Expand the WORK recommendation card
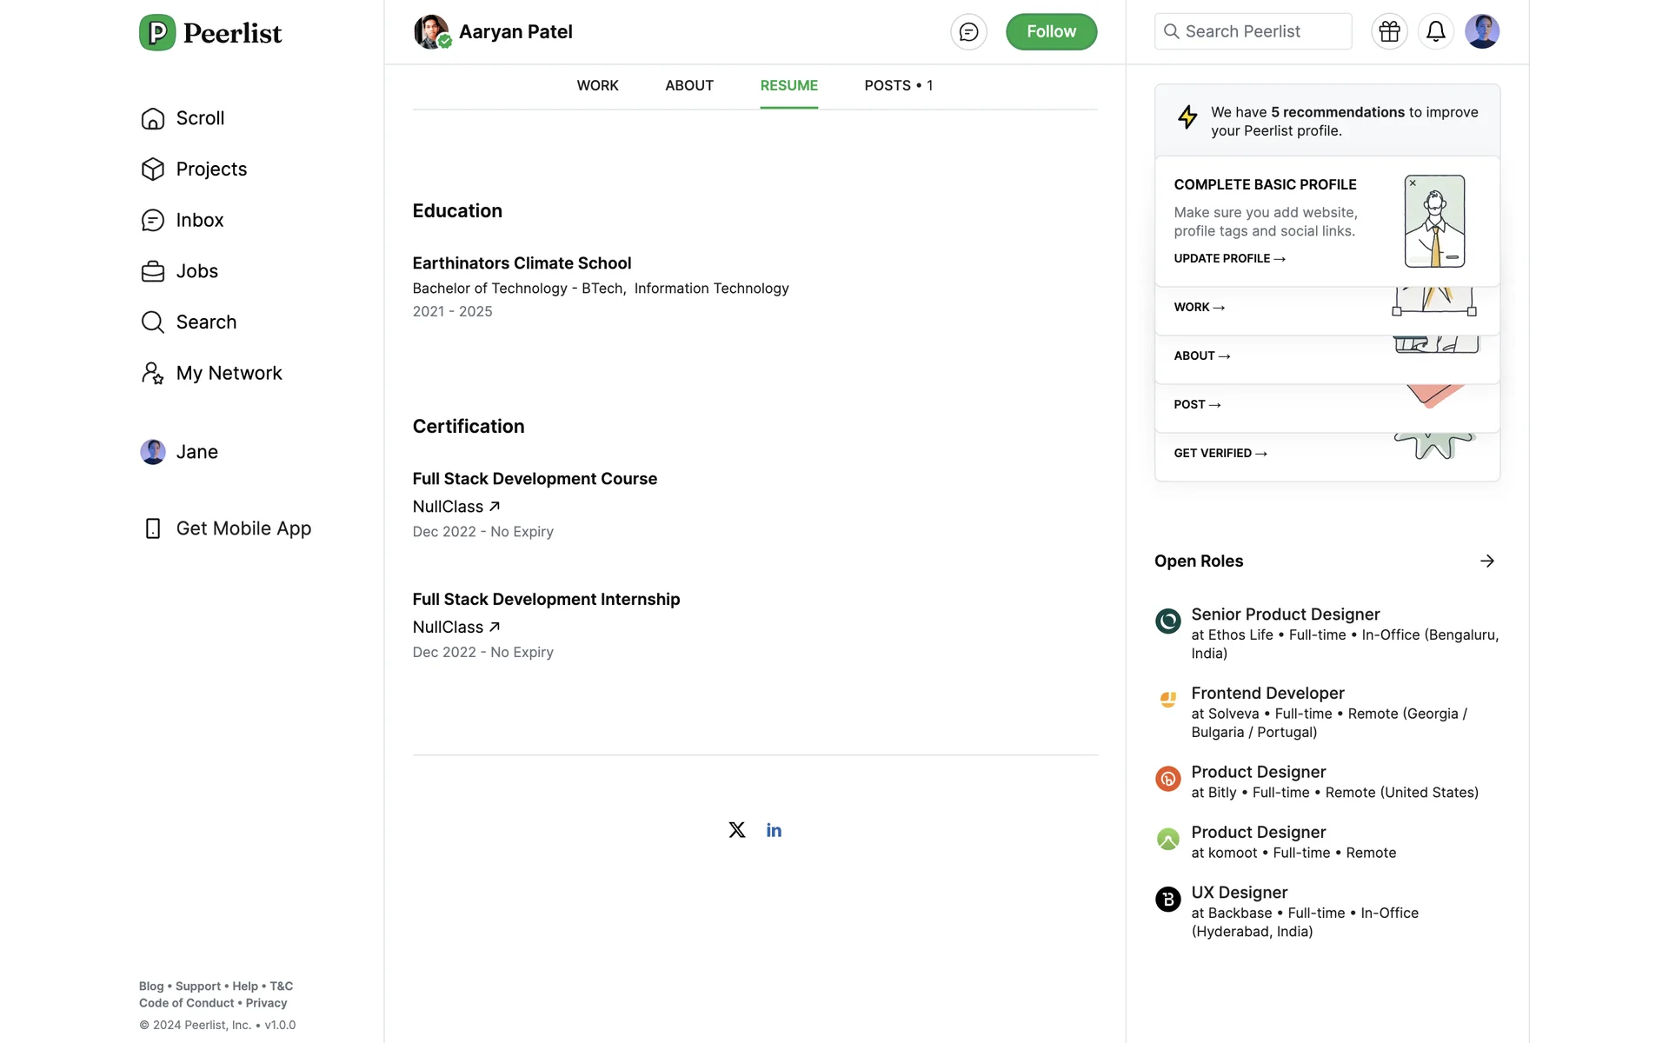This screenshot has height=1043, width=1669. coord(1199,307)
